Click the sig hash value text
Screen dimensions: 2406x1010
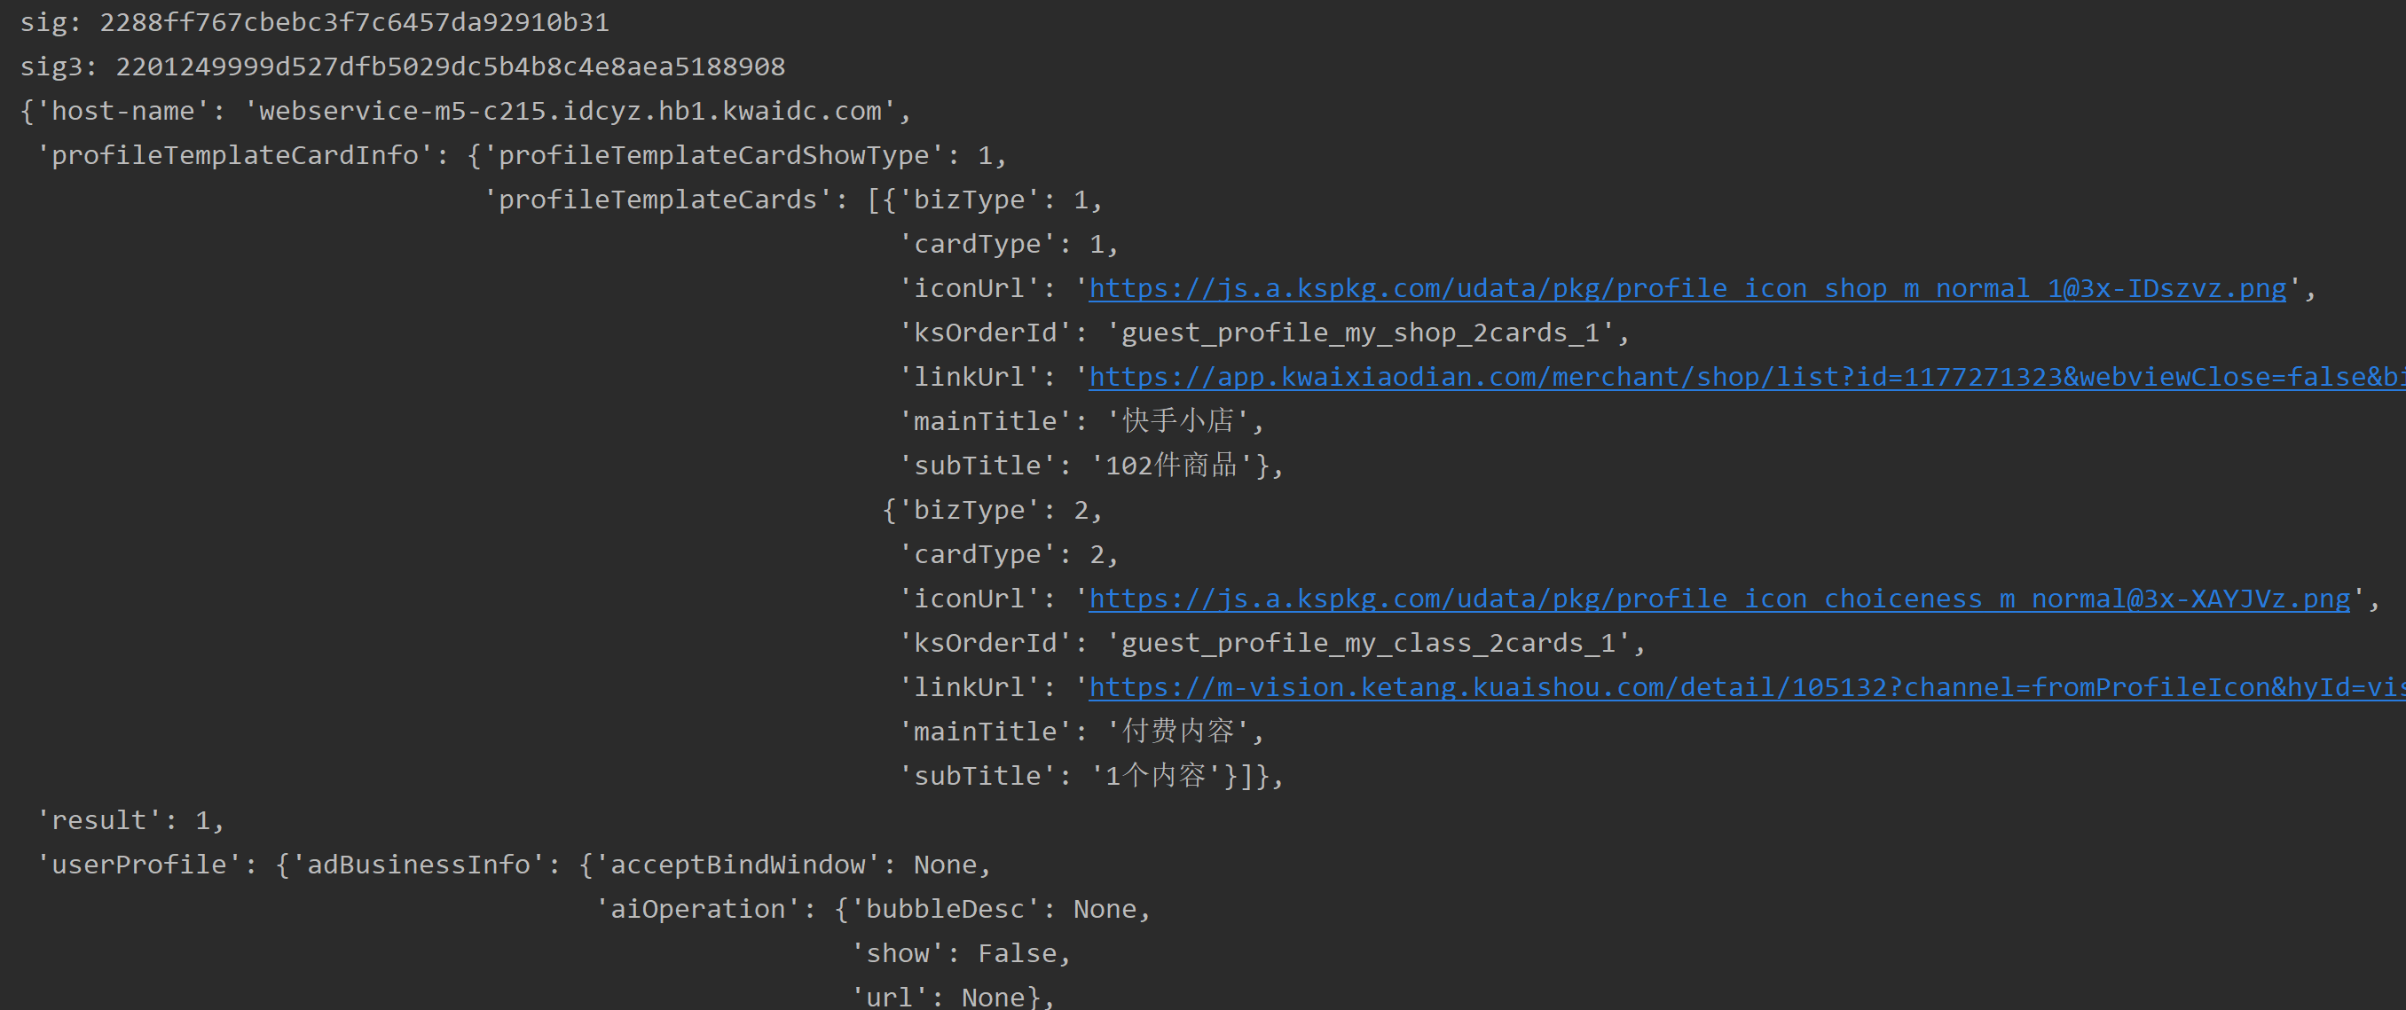[x=355, y=20]
